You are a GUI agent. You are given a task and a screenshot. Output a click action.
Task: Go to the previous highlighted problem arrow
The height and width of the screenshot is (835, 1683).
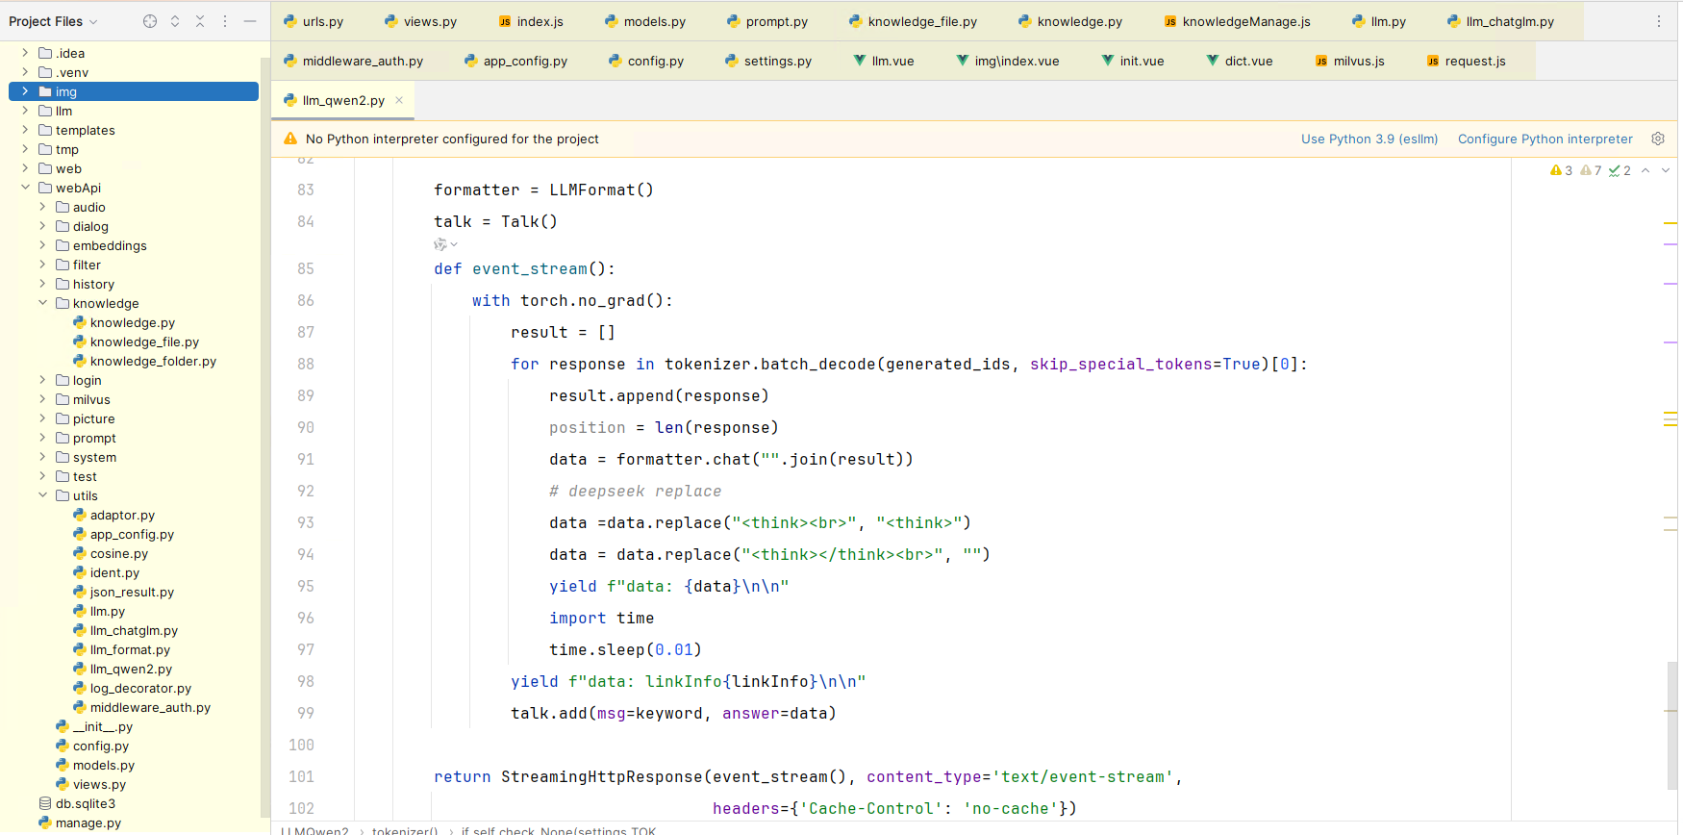[1645, 170]
